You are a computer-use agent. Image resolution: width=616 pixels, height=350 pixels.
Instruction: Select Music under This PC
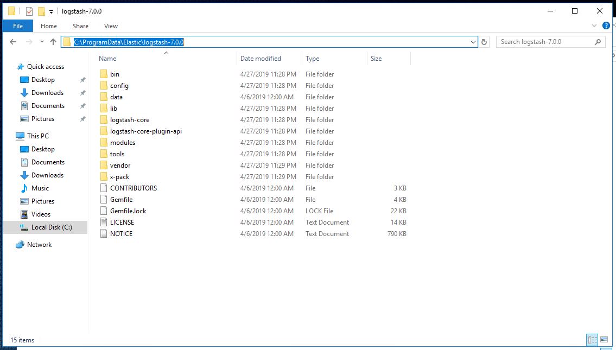coord(40,188)
